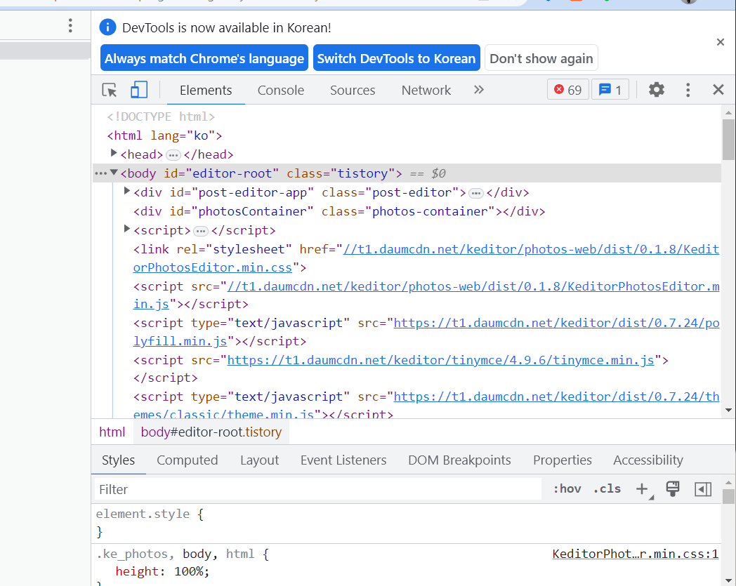
Task: Toggle rendering emulations paintbrush icon
Action: pyautogui.click(x=673, y=489)
